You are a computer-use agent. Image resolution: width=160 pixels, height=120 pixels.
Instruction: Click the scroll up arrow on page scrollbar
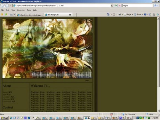pos(158,18)
